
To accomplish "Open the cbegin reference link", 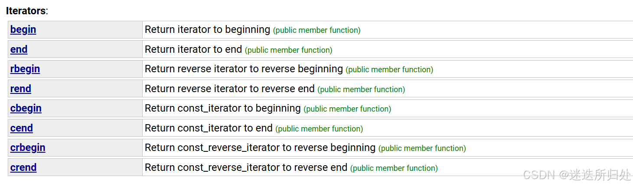I will point(26,109).
